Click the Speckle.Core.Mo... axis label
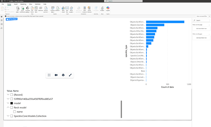Image resolution: width=211 pixels, height=127 pixels. tap(138, 56)
